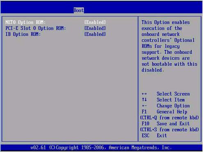Click the help text starting 'This Option enables'
This screenshot has height=152, width=203.
point(169,46)
